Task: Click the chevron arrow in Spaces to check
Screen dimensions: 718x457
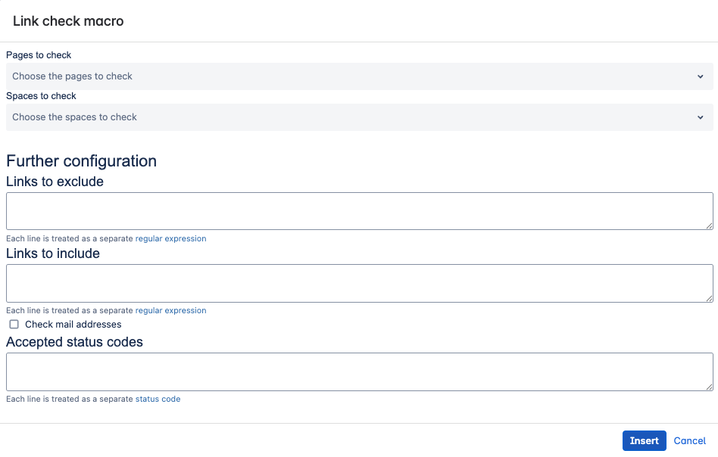Action: (701, 117)
